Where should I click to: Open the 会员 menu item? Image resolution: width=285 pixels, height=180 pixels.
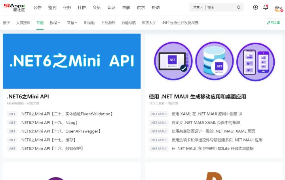point(97,8)
